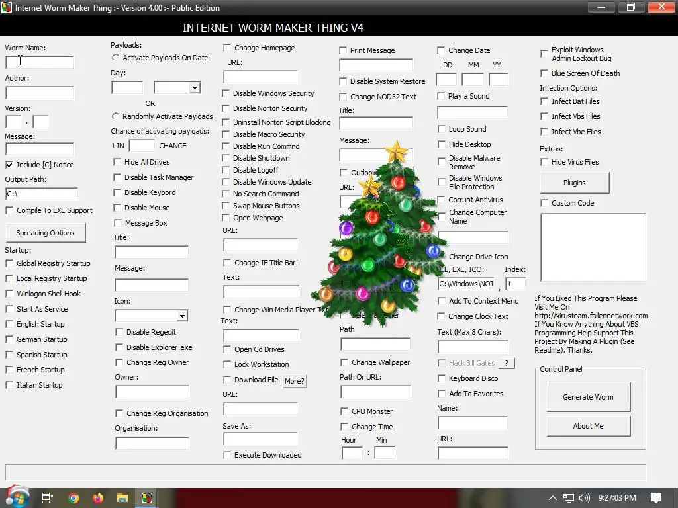Tick the Global Registry Startup checkbox
678x508 pixels.
pyautogui.click(x=9, y=263)
